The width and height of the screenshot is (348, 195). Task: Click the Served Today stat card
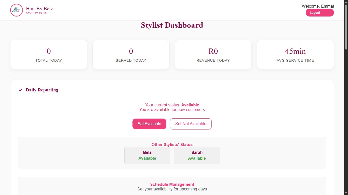131,54
